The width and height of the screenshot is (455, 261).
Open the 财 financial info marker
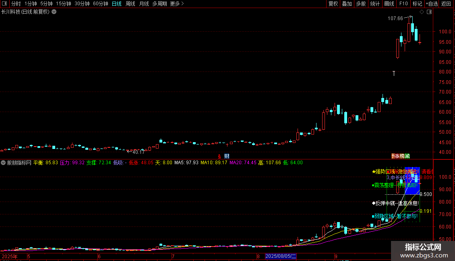pyautogui.click(x=227, y=156)
